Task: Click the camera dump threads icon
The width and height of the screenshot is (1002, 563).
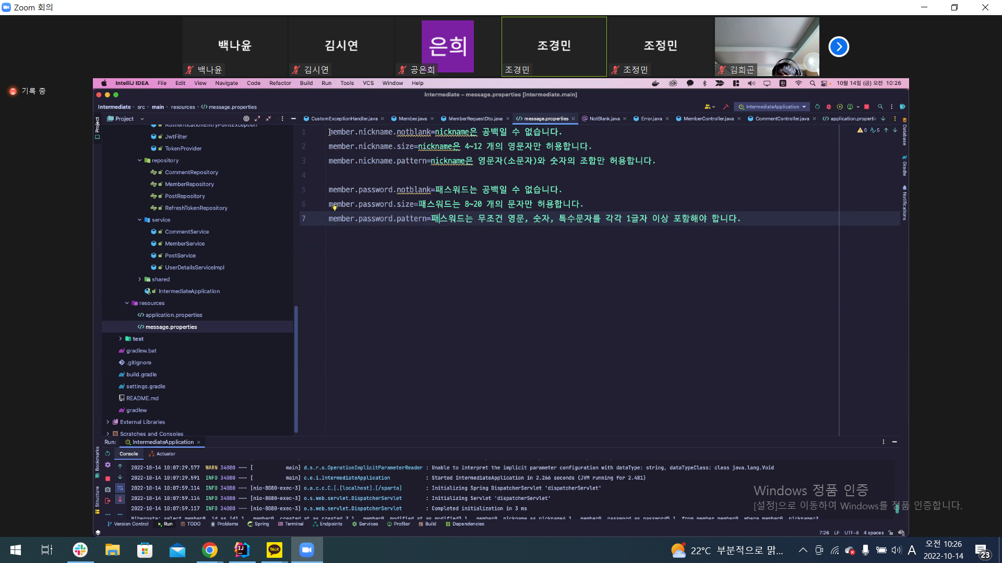Action: coord(108,489)
